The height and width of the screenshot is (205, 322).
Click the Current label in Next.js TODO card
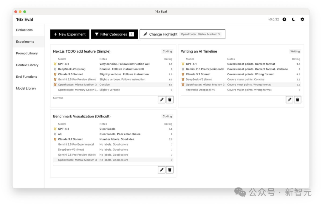[x=58, y=98]
